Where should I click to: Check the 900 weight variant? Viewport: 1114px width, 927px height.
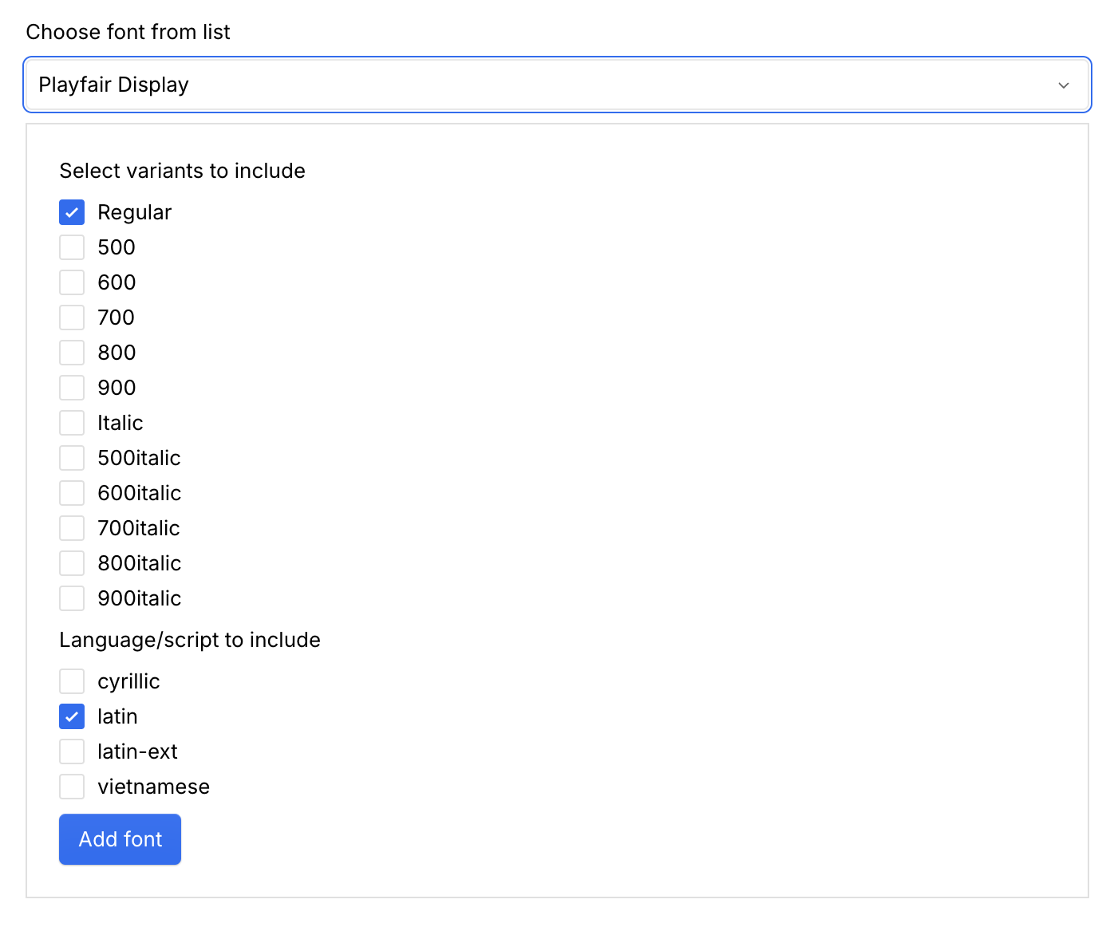point(72,388)
